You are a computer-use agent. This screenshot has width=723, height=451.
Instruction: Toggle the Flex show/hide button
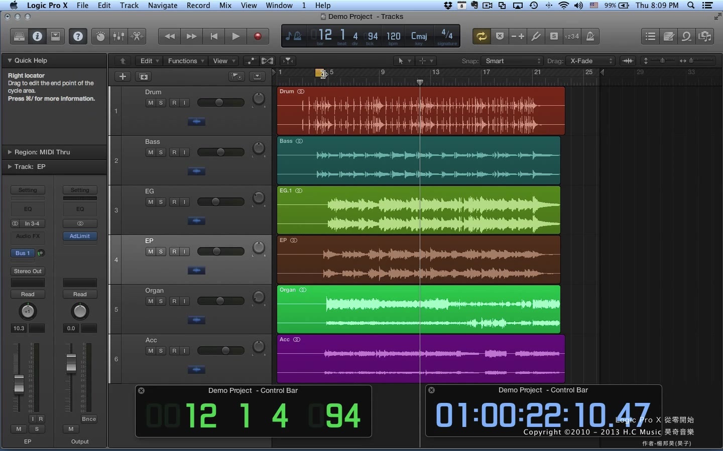[x=267, y=61]
